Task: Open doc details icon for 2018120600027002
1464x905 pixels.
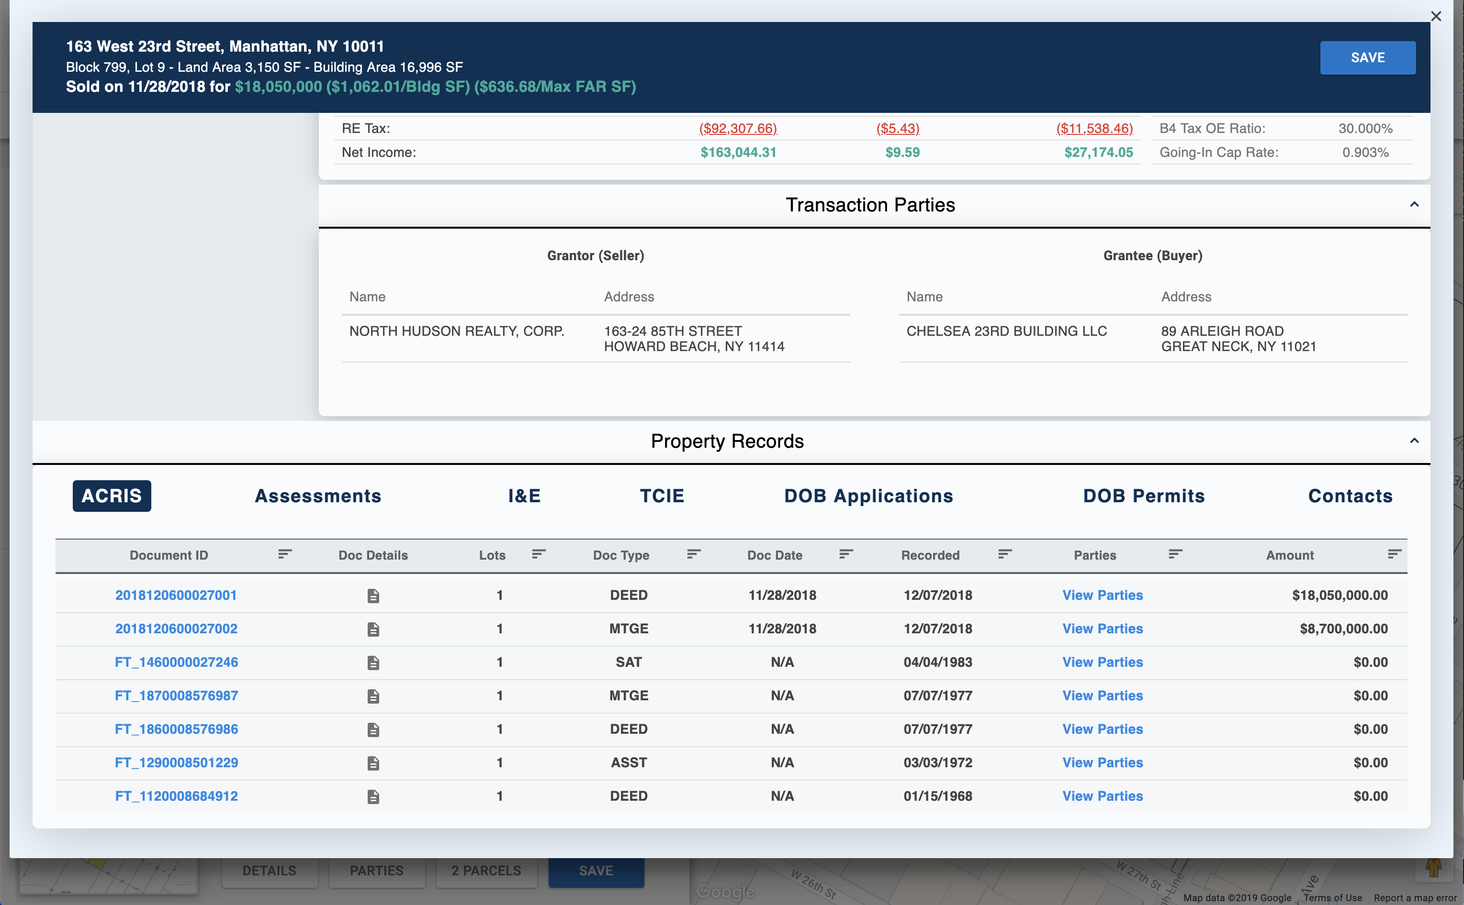Action: [x=373, y=629]
